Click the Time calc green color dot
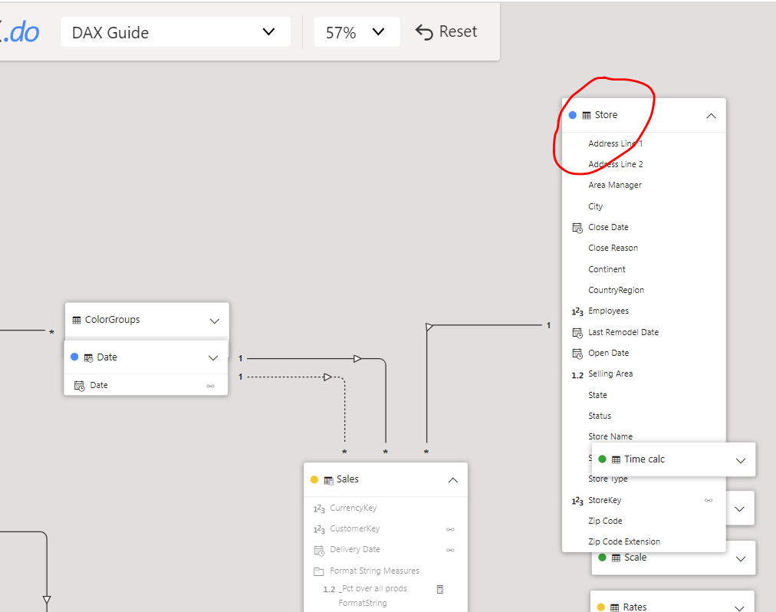Screen dimensions: 776x612 (x=602, y=459)
